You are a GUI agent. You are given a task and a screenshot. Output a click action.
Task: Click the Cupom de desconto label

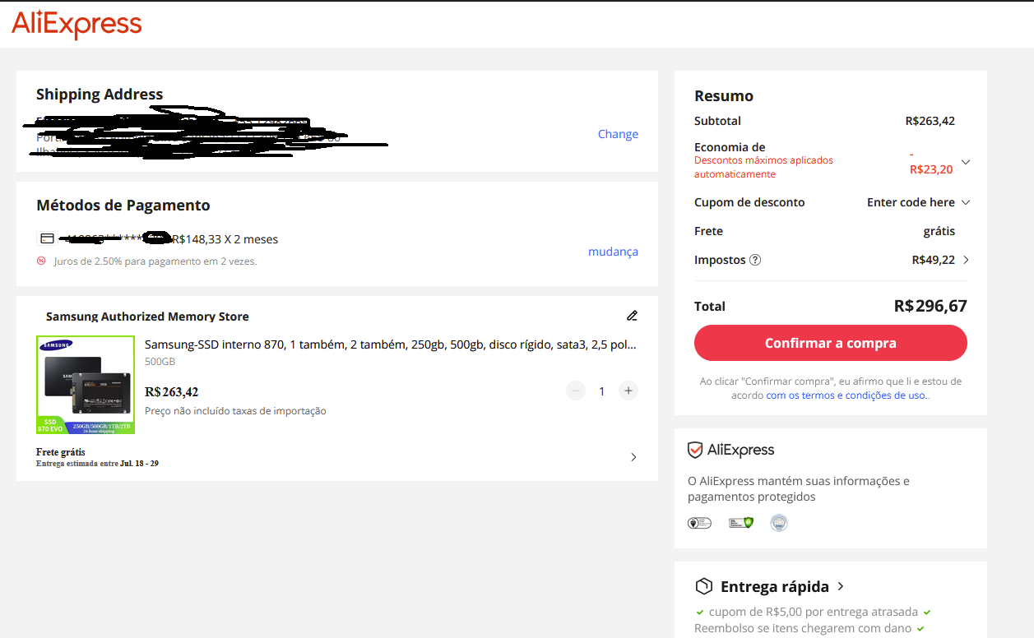click(x=749, y=202)
